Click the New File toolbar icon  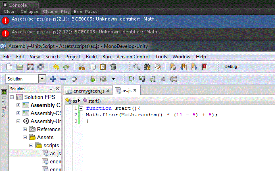click(x=9, y=67)
